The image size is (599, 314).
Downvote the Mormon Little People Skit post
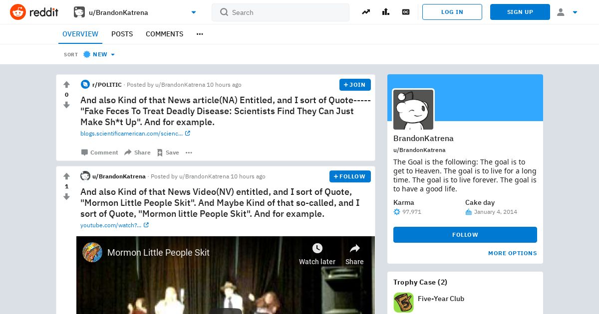(66, 197)
